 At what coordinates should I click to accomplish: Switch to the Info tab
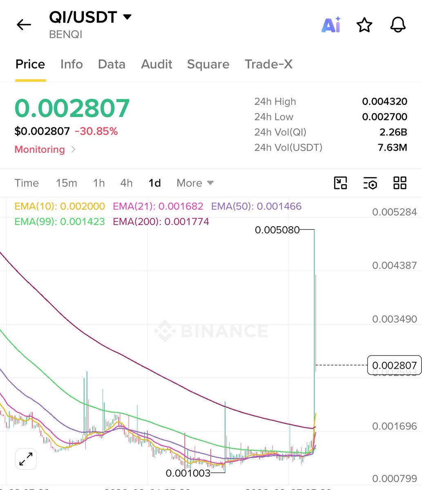point(71,64)
